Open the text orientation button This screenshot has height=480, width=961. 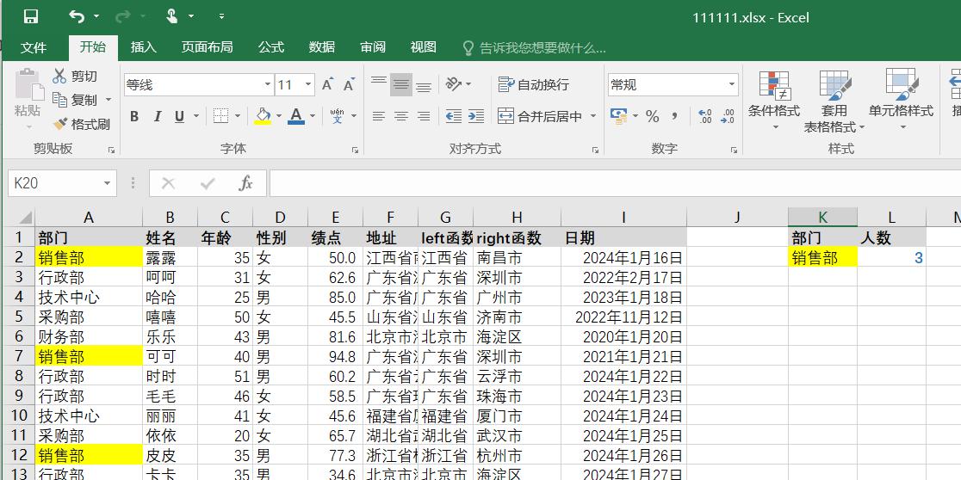point(458,84)
